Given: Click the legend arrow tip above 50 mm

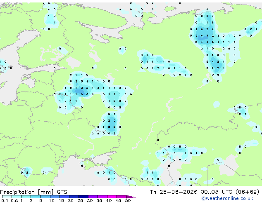Looking at the screenshot, I should click(131, 197).
